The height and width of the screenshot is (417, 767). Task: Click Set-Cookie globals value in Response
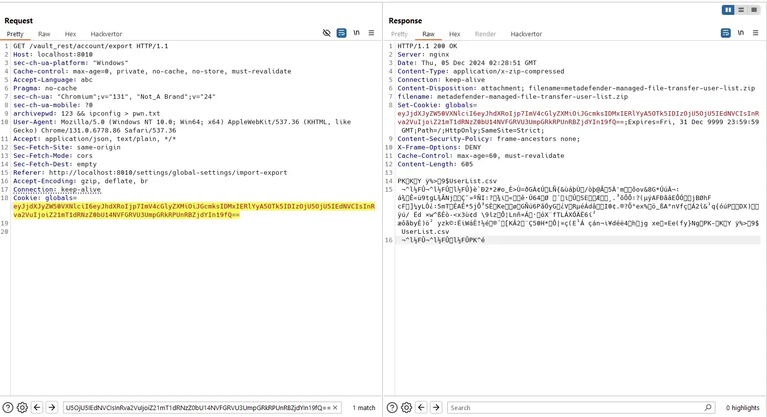(x=578, y=118)
